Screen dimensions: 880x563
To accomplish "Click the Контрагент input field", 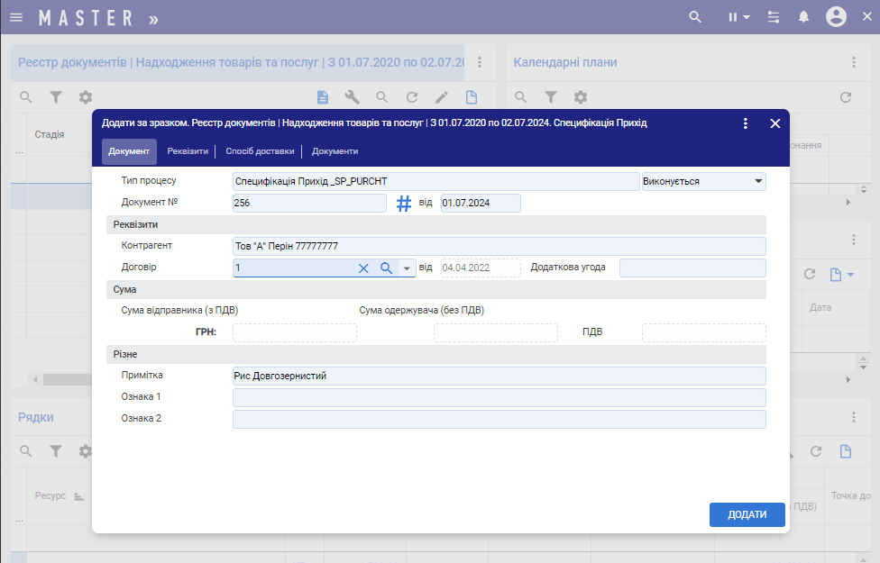I will pos(499,246).
